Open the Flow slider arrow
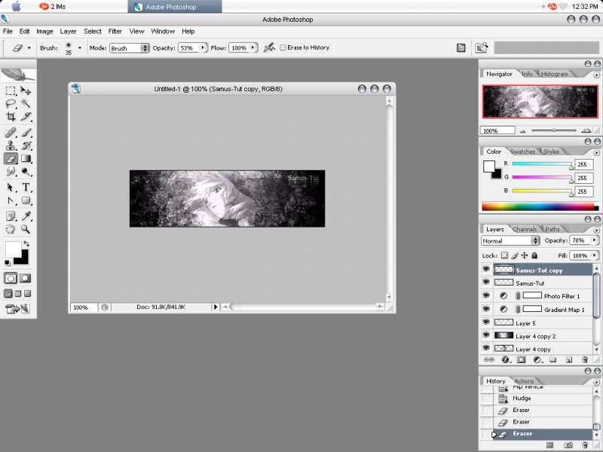The image size is (603, 452). coord(253,47)
